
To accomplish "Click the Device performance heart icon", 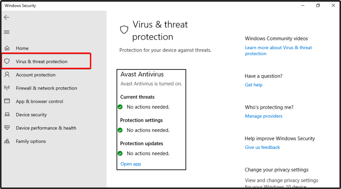I will 7,128.
